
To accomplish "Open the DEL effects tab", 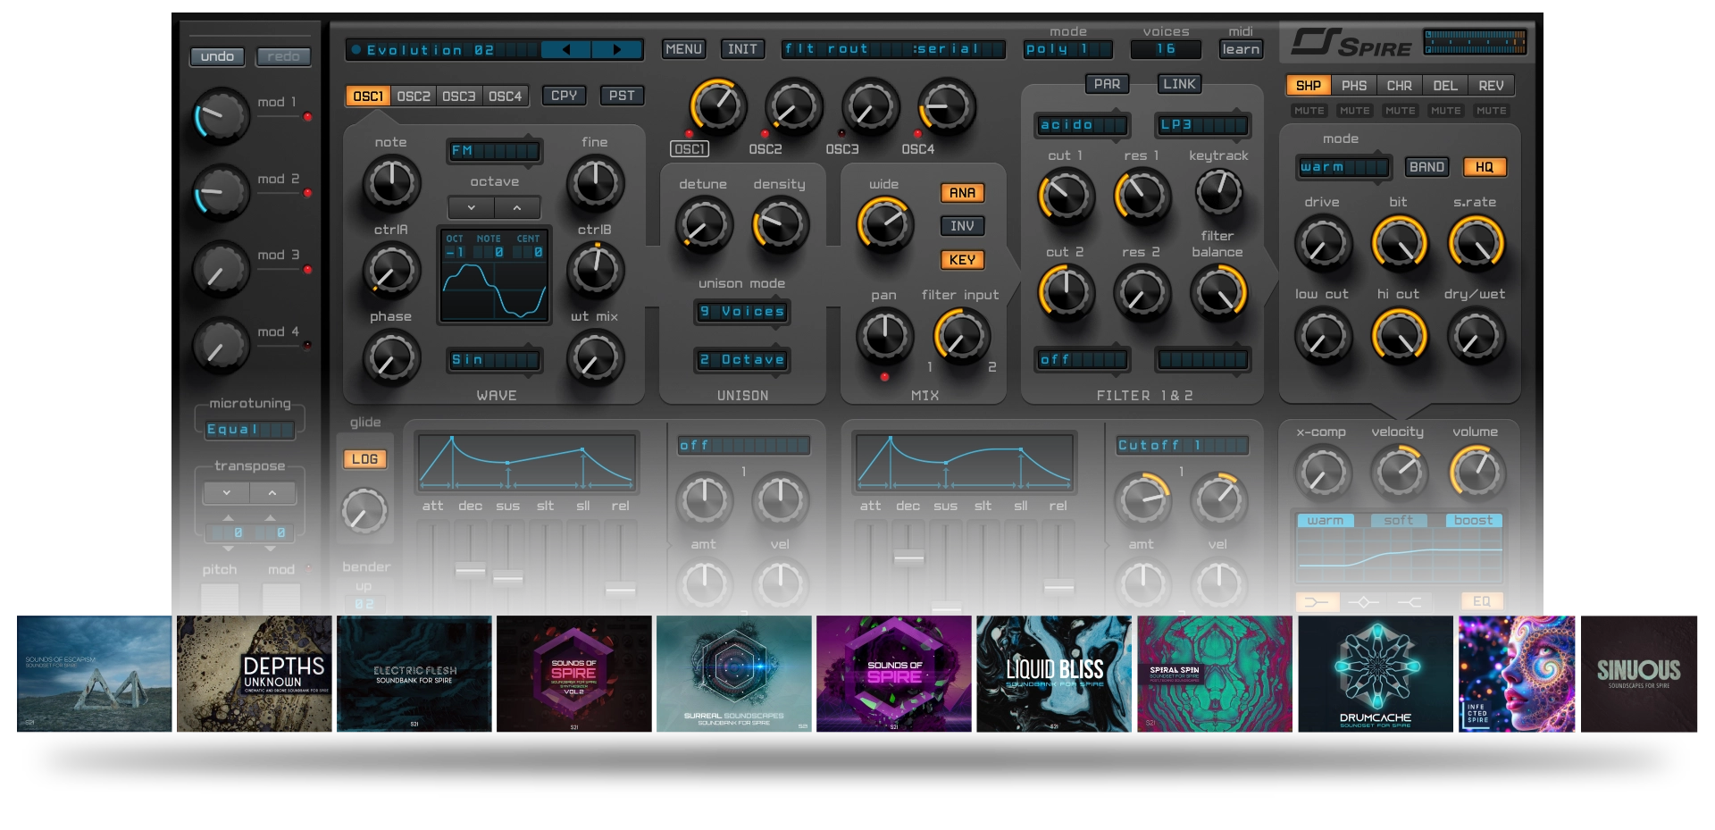I will coord(1444,86).
